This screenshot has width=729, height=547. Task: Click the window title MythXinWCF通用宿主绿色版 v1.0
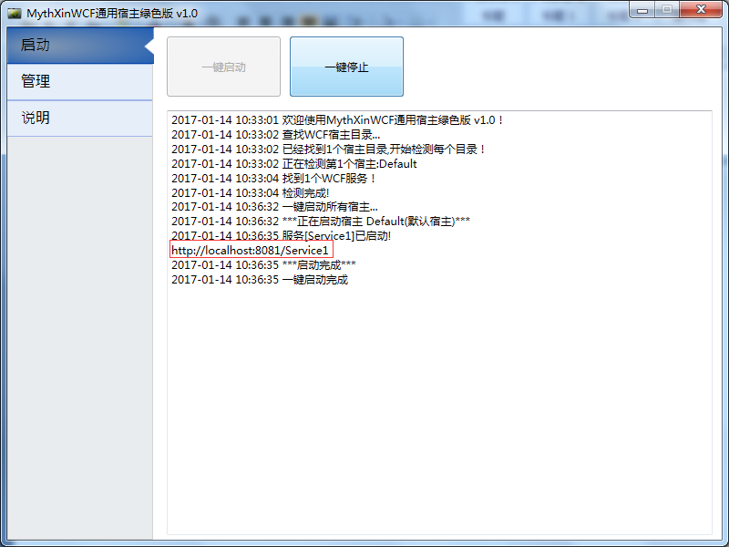[x=112, y=13]
